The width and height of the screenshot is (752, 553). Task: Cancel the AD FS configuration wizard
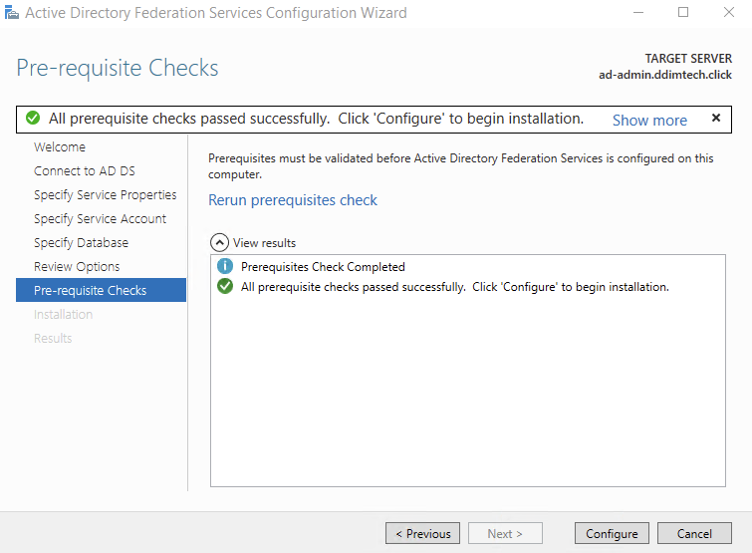[x=694, y=533]
